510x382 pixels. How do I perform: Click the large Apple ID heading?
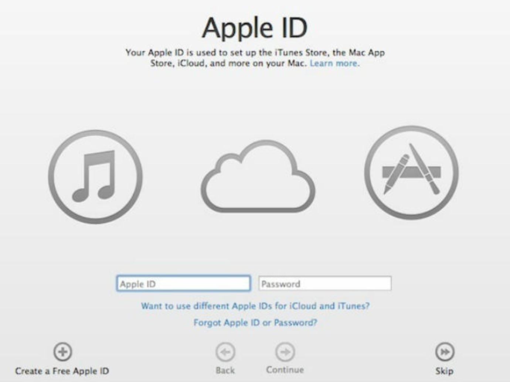tap(255, 28)
